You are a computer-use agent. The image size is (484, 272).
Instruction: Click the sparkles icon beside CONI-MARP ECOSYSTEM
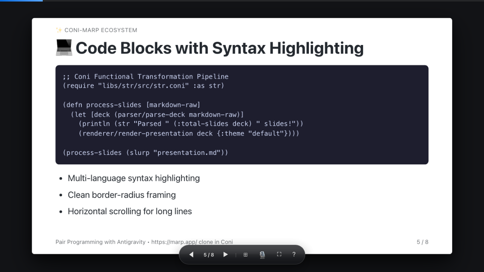pos(59,30)
